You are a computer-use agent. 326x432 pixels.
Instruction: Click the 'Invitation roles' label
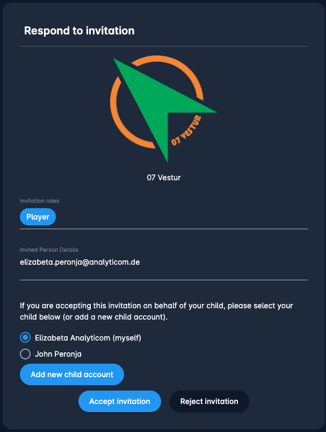coord(40,201)
